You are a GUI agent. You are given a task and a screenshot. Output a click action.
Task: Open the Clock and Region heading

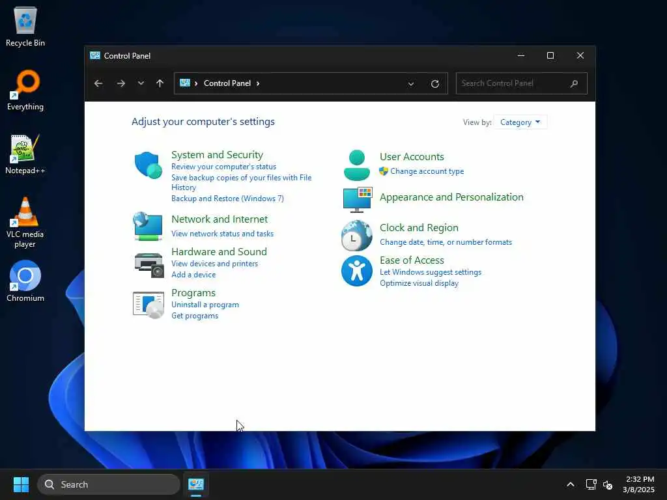click(x=419, y=228)
